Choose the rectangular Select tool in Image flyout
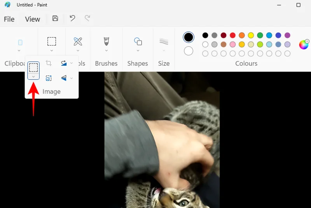 pyautogui.click(x=33, y=68)
